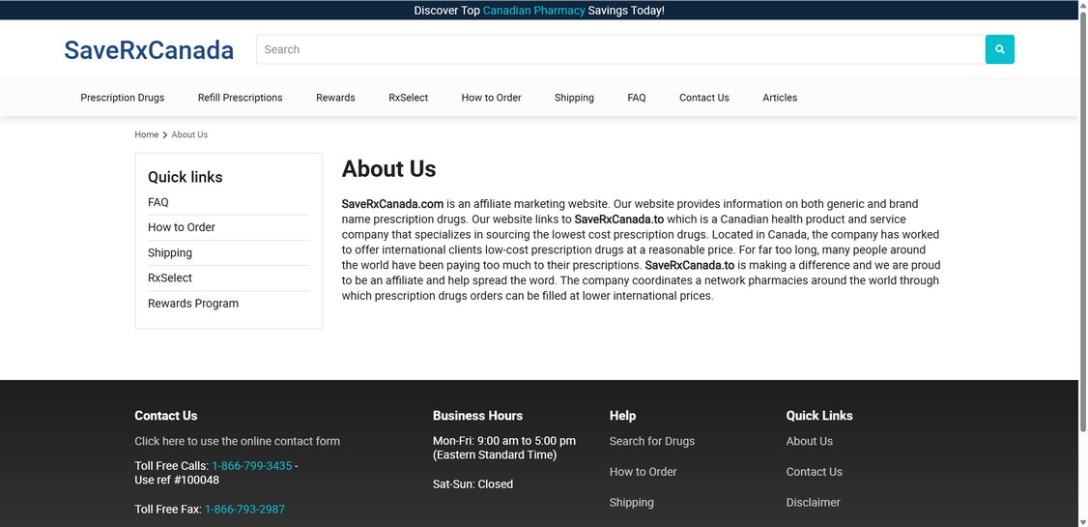The height and width of the screenshot is (527, 1088).
Task: Open Rewards Program in sidebar
Action: click(x=193, y=304)
